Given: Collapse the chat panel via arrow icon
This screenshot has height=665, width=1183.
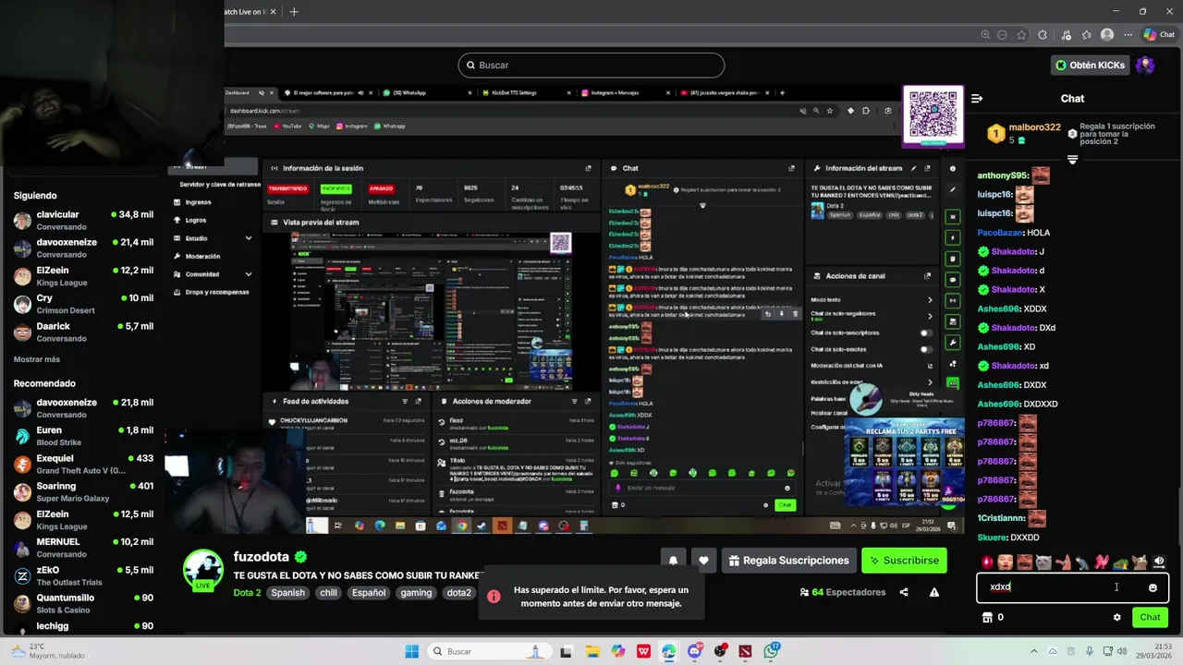Looking at the screenshot, I should coord(977,98).
